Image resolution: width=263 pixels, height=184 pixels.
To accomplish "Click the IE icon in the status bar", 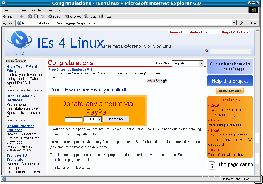I will click(4, 179).
